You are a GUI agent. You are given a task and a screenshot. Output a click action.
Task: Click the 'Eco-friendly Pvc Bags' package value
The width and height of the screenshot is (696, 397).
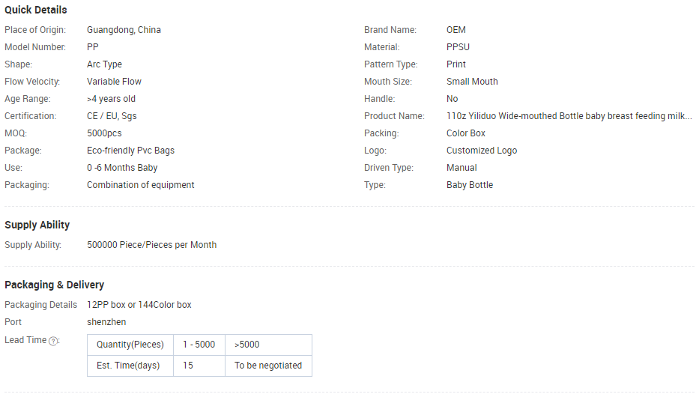click(130, 151)
